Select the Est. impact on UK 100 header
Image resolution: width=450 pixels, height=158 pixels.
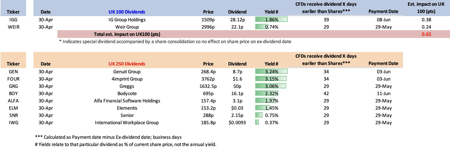pyautogui.click(x=426, y=8)
